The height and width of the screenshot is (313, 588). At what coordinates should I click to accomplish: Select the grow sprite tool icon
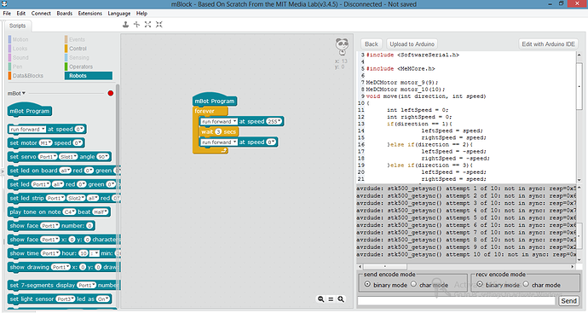click(147, 25)
